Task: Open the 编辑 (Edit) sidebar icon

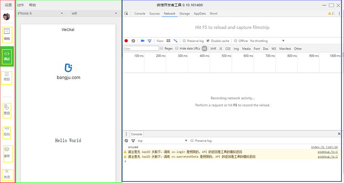Action: click(7, 34)
